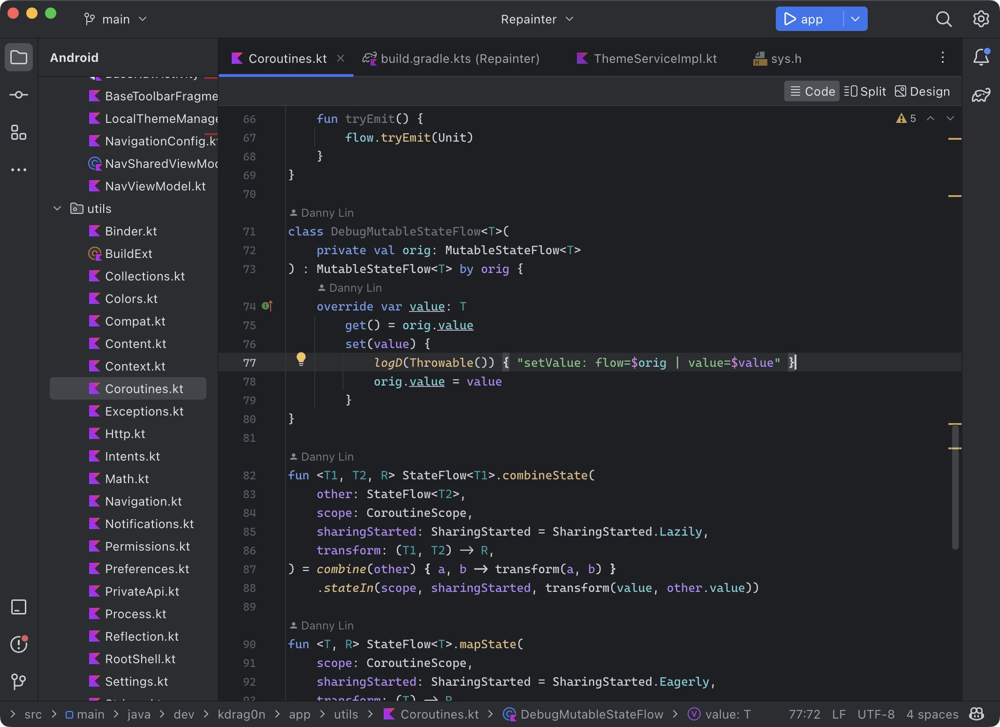This screenshot has width=1000, height=727.
Task: Open the Project tool window
Action: [18, 57]
